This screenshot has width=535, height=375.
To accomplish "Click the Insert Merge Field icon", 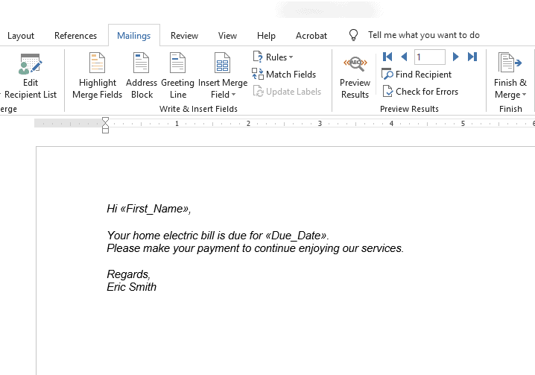I will click(222, 63).
